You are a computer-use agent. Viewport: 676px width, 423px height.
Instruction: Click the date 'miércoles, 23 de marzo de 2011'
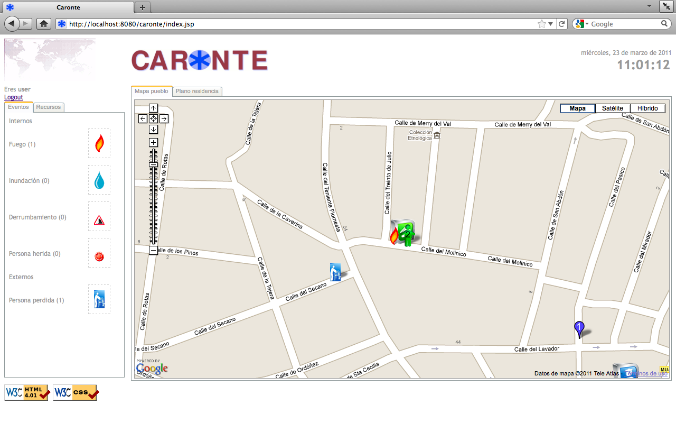click(x=626, y=53)
